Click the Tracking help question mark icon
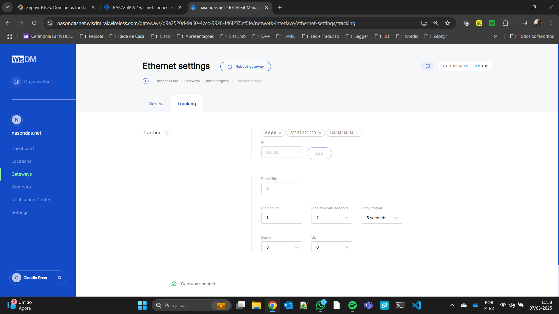559x314 pixels. click(x=167, y=133)
